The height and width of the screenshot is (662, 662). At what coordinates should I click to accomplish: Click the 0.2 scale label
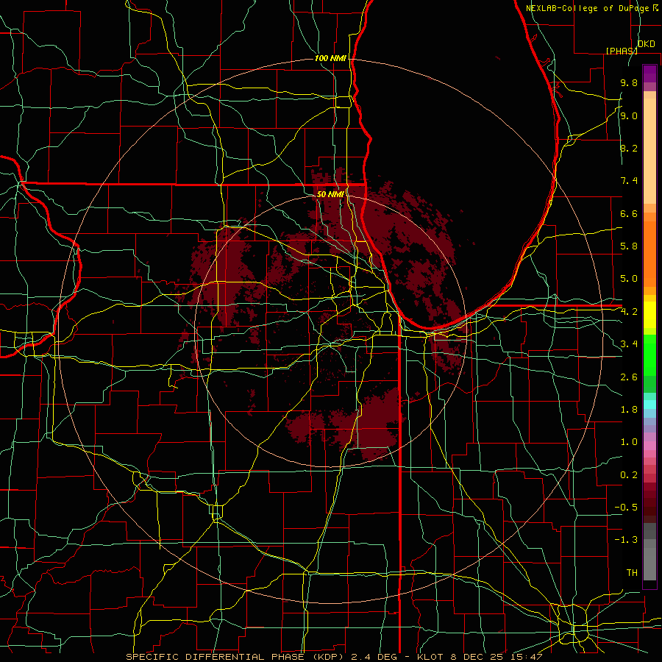pyautogui.click(x=629, y=475)
